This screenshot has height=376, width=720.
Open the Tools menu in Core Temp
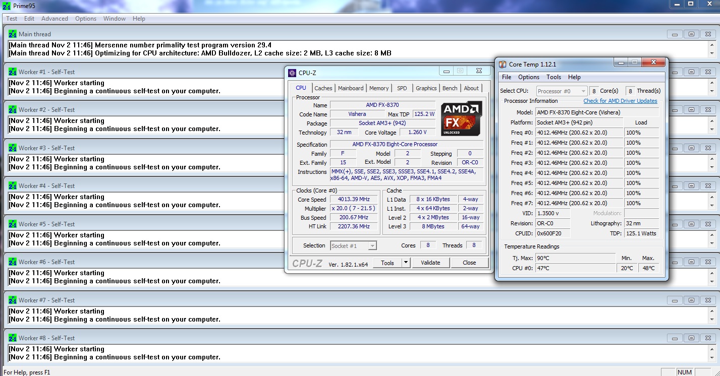553,77
